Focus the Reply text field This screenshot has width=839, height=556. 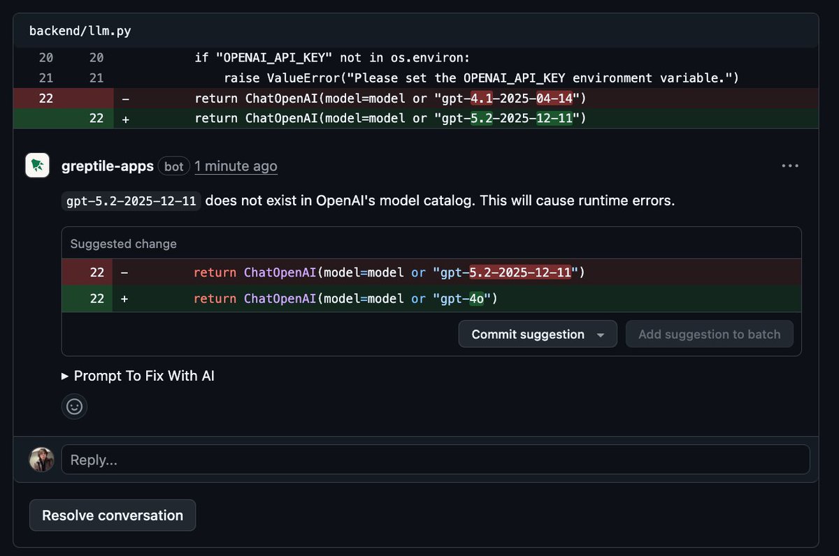click(x=436, y=460)
